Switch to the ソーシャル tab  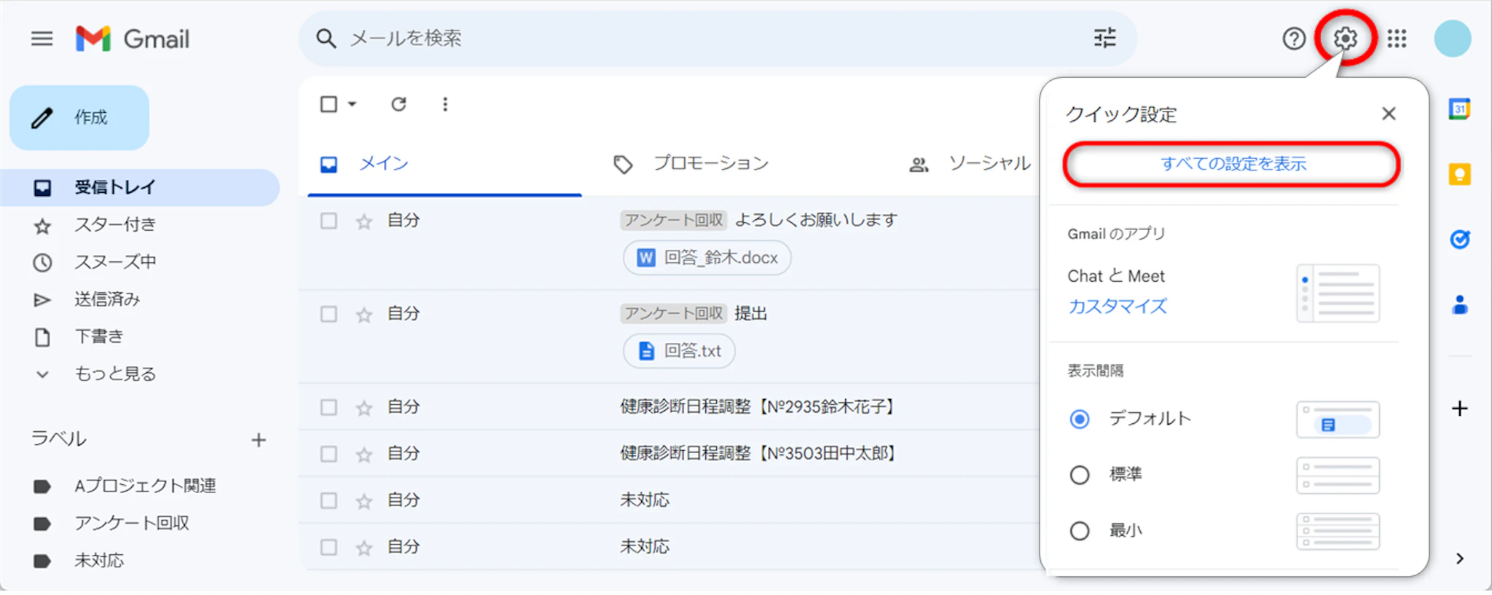(988, 164)
